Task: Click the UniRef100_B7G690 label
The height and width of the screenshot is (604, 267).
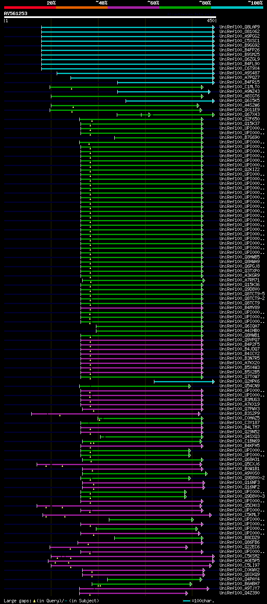Action: (239, 138)
